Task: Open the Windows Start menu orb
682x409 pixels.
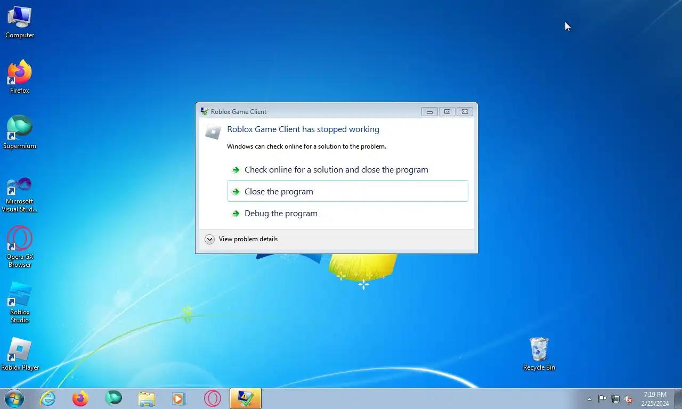Action: (14, 398)
